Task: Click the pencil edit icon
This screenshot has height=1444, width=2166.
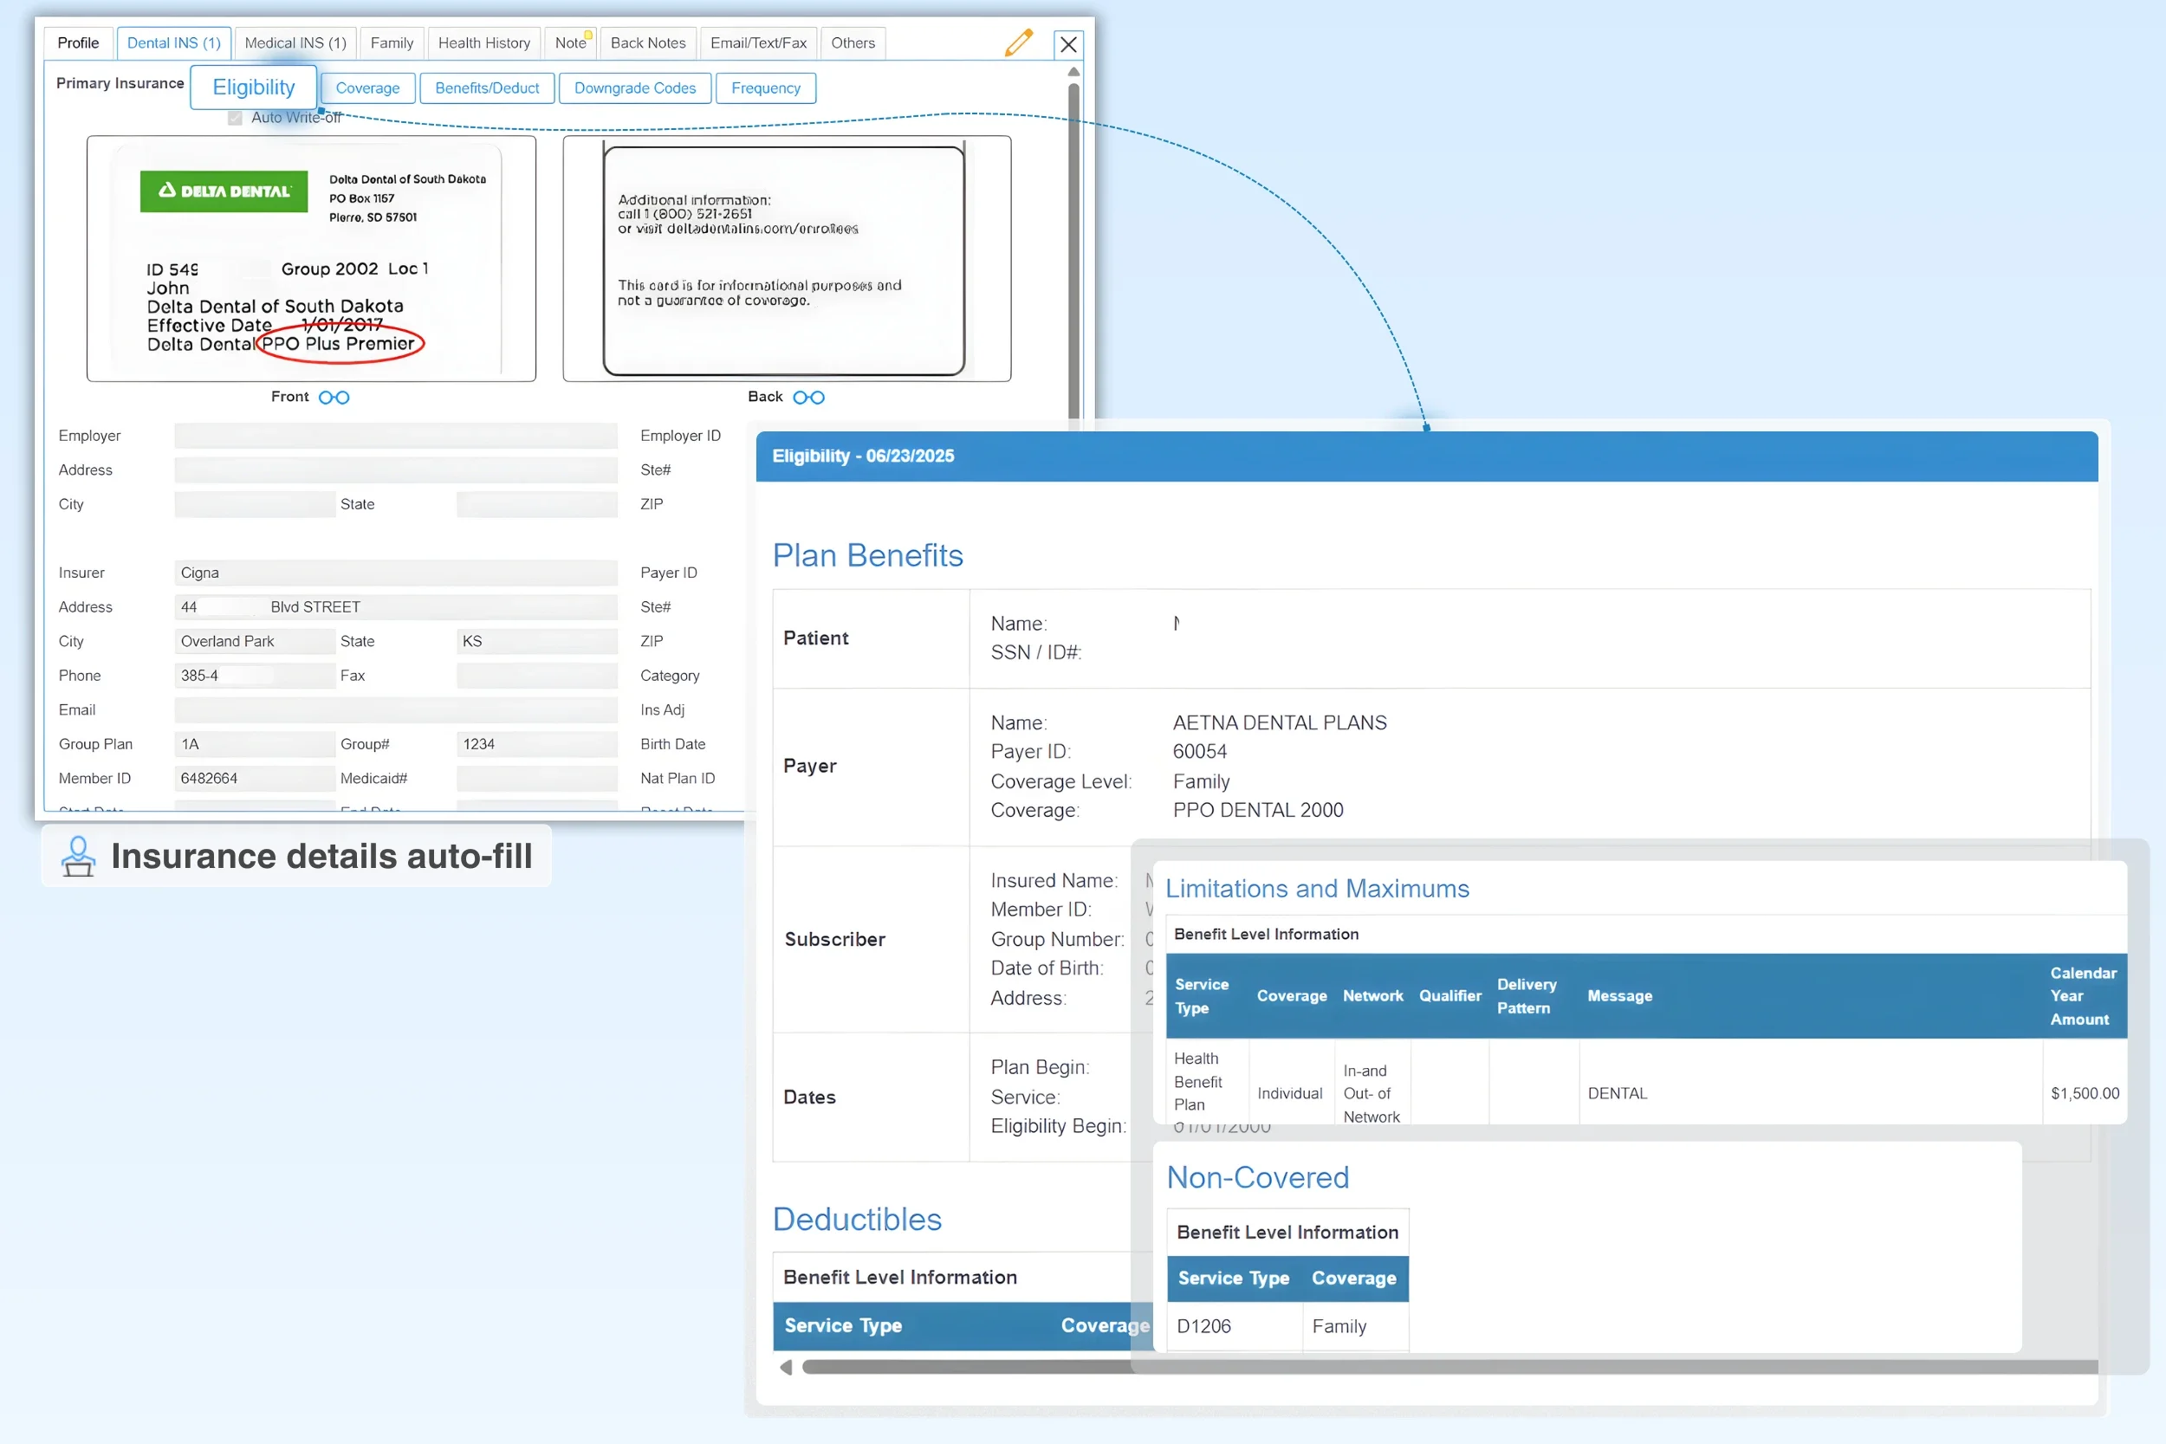Action: tap(1019, 42)
